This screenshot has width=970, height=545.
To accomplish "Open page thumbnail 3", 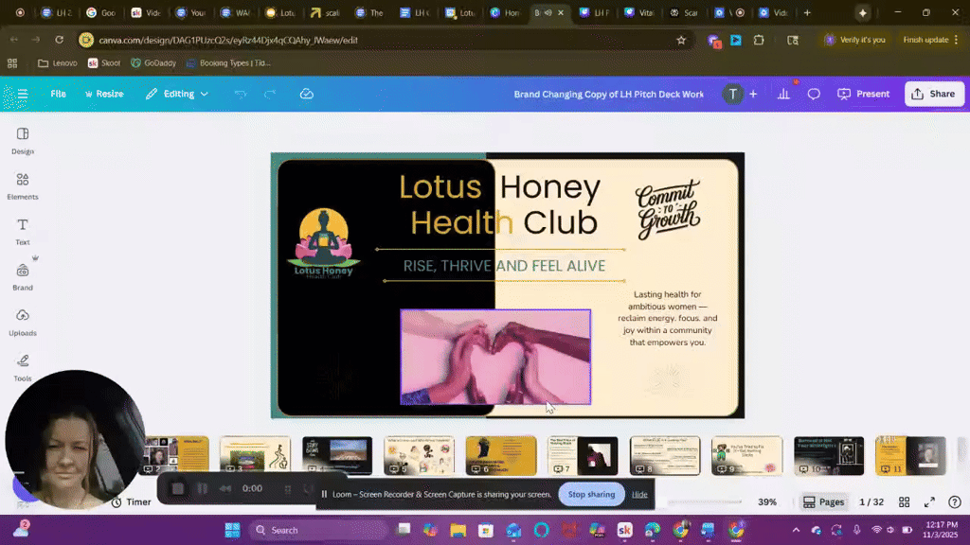I will point(255,456).
